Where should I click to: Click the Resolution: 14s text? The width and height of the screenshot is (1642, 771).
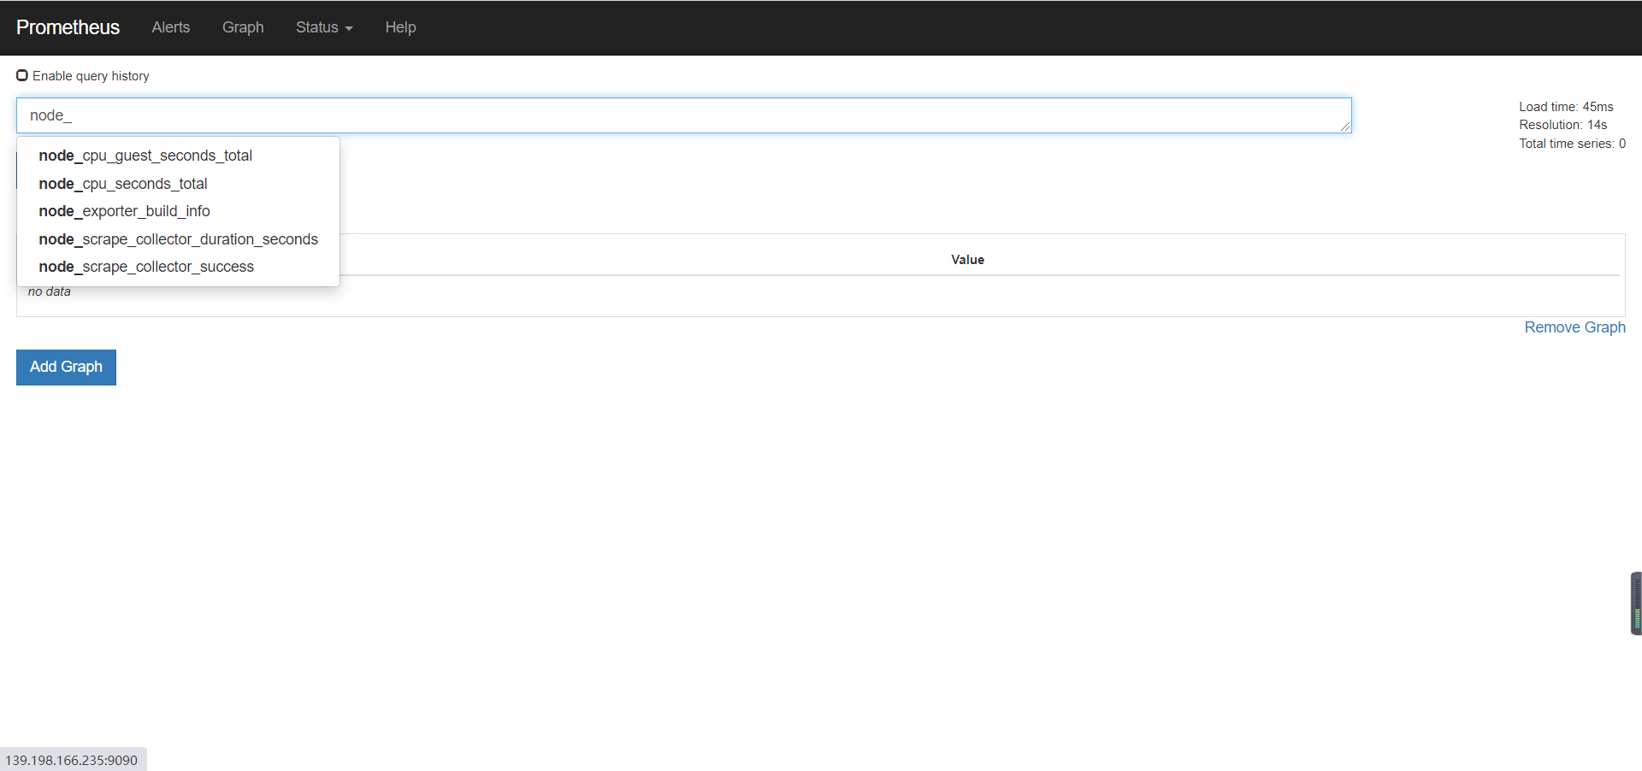tap(1562, 125)
